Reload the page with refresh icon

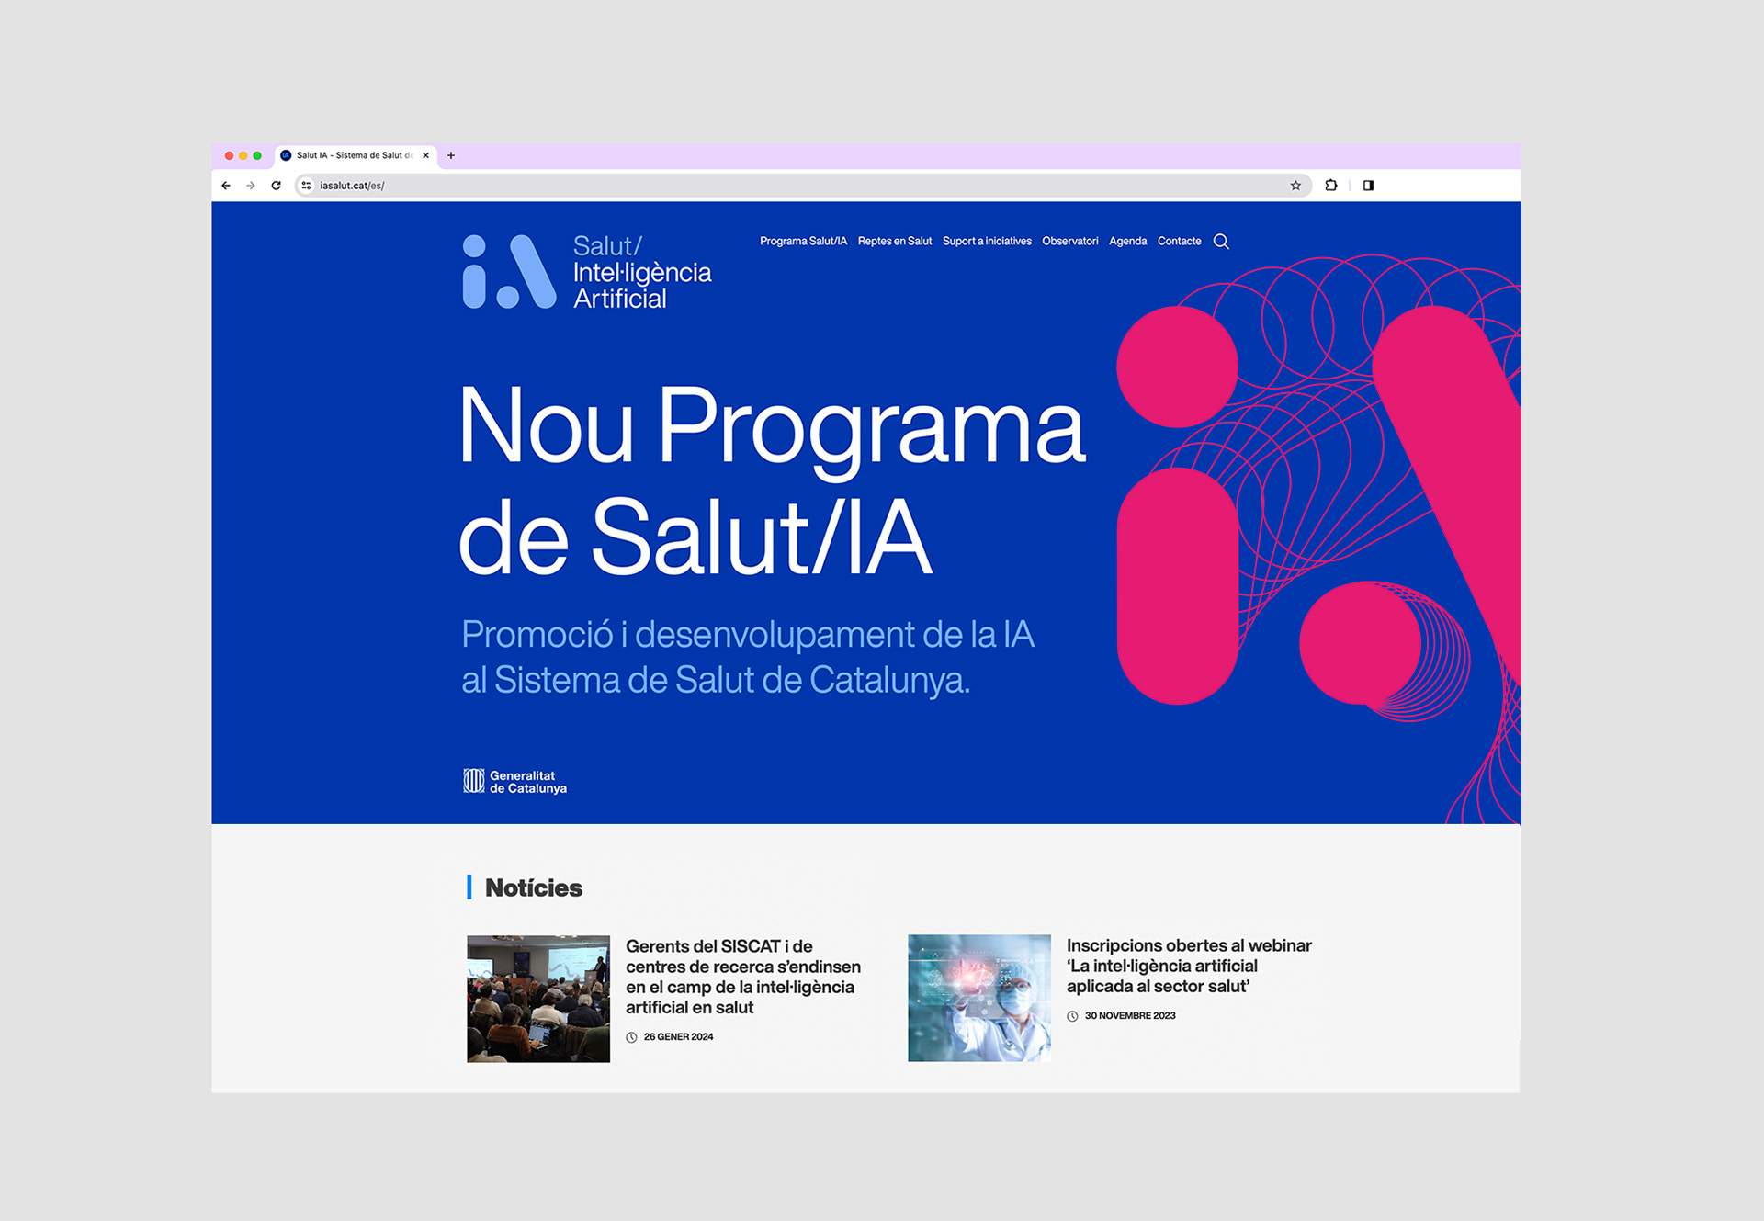pyautogui.click(x=276, y=186)
